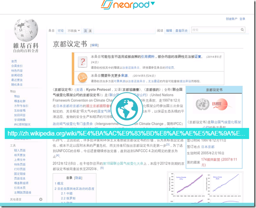The height and width of the screenshot is (208, 256).
Task: Switch to the 讨论 tab
Action: 61,31
